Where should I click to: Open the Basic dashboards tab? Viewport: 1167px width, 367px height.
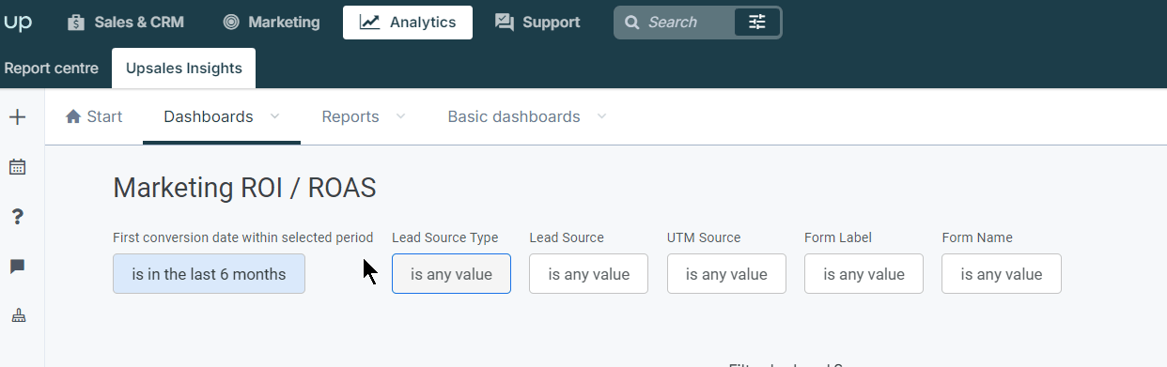[x=514, y=117]
